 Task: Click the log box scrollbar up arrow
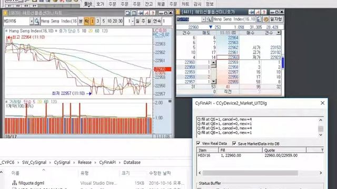tap(321, 120)
